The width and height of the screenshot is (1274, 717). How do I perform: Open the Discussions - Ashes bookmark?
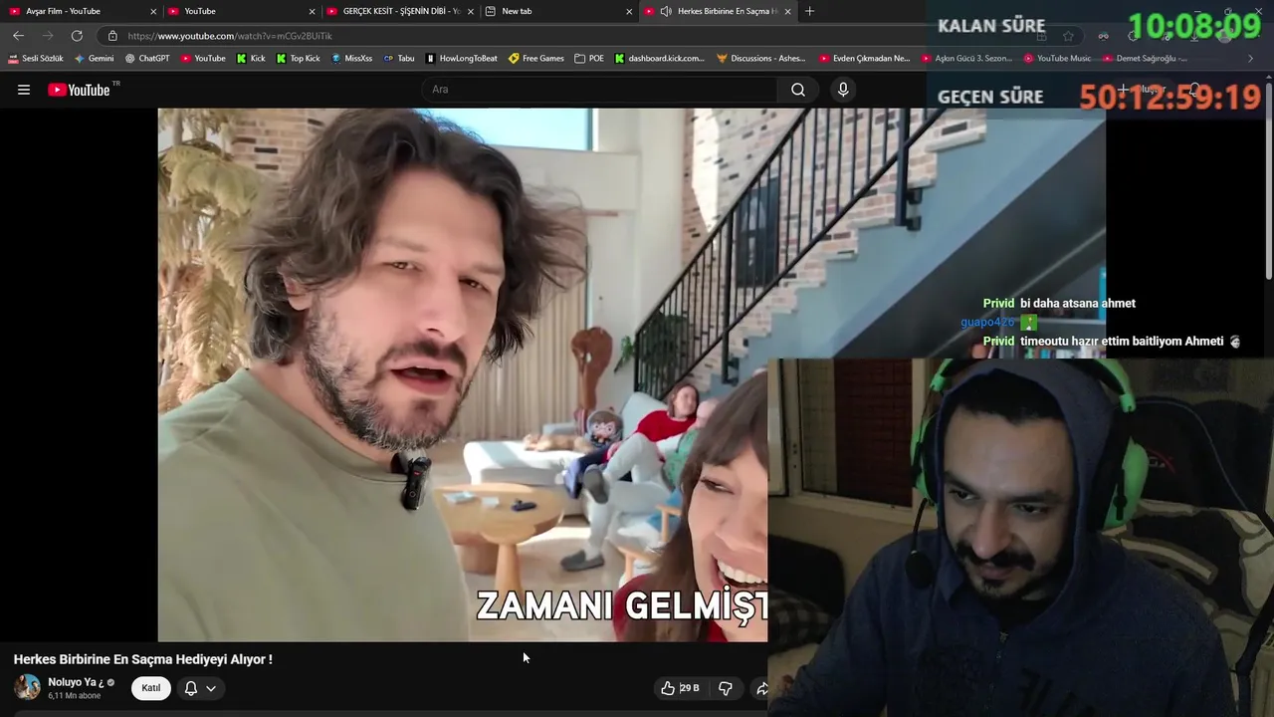[761, 59]
